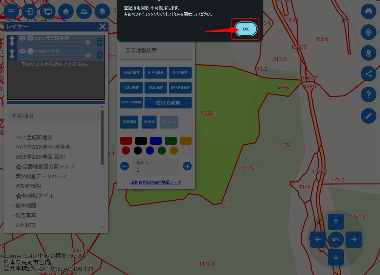Select 全国地番図公開マップ list entry
Screen dimensions: 380x275
(x=48, y=167)
